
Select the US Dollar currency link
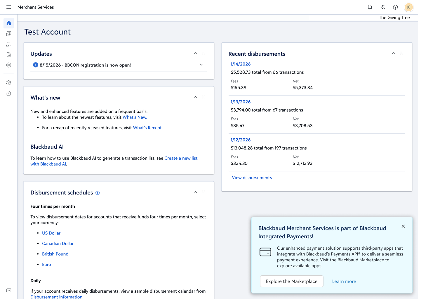(51, 233)
